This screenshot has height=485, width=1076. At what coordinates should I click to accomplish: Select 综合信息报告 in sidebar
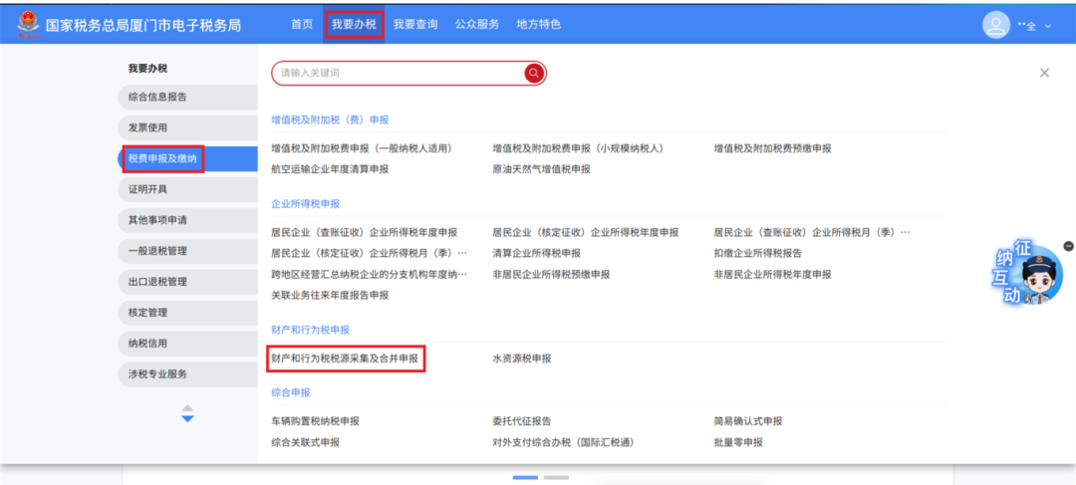pyautogui.click(x=188, y=97)
